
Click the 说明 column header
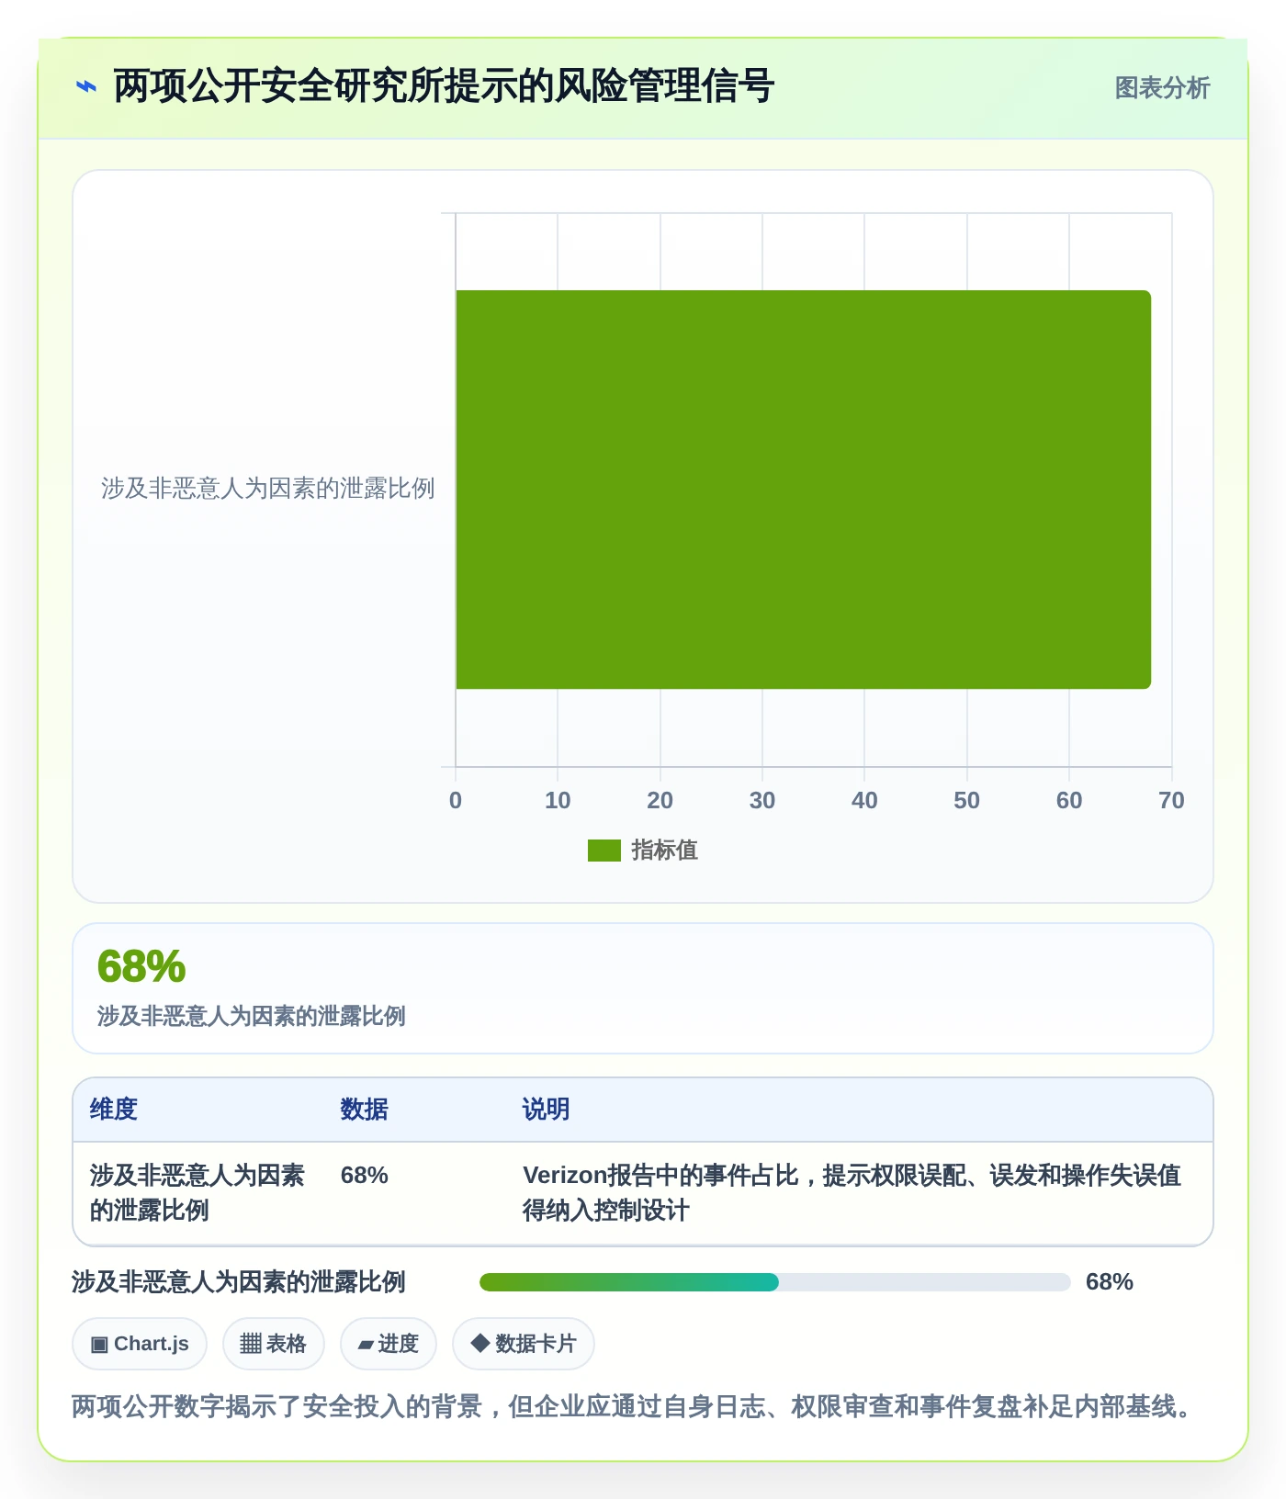(x=547, y=1110)
